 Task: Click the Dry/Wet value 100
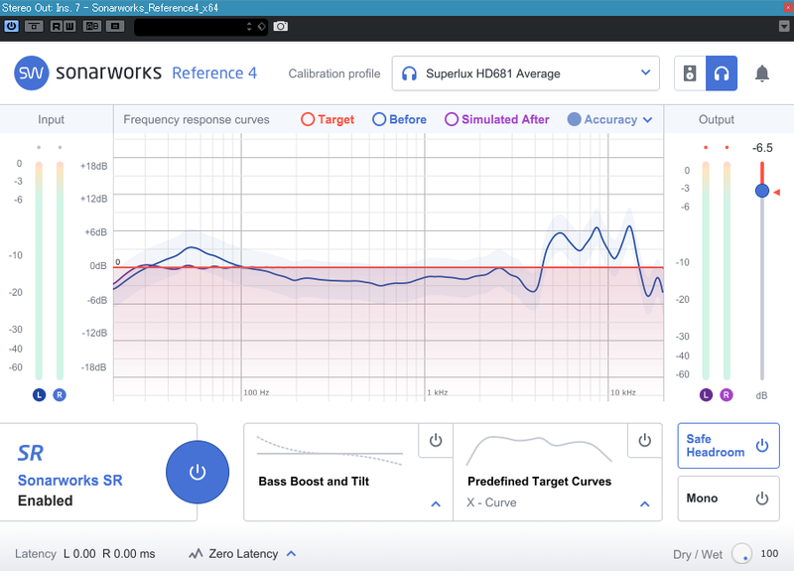(x=769, y=553)
